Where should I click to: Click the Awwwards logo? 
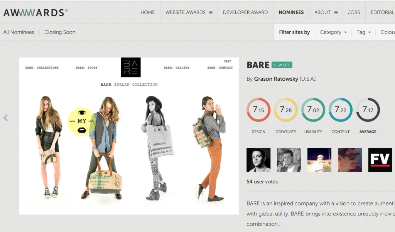coord(35,12)
